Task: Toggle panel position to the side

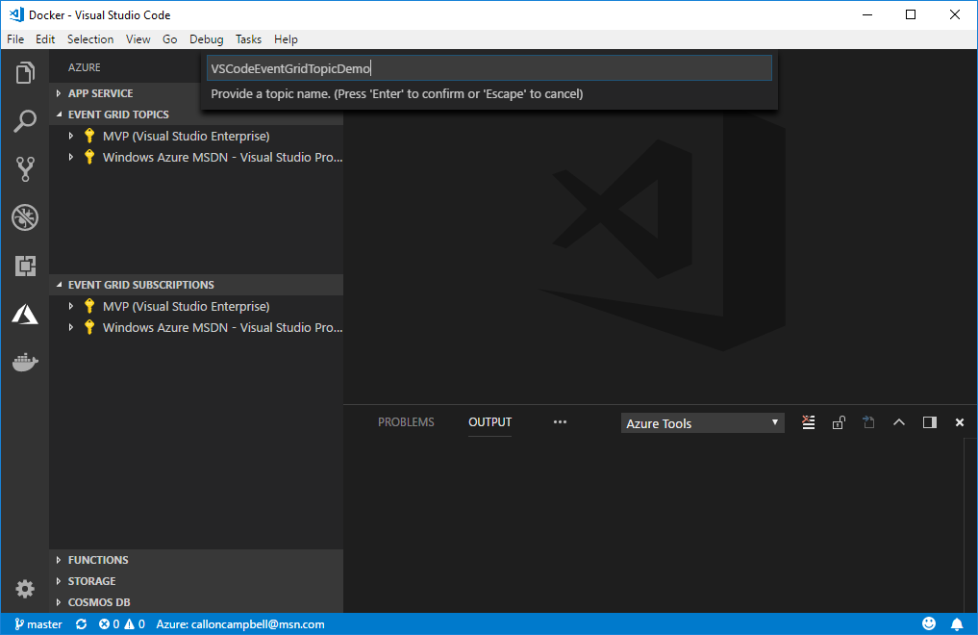Action: pos(929,422)
